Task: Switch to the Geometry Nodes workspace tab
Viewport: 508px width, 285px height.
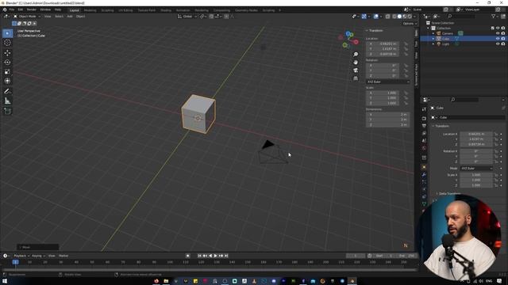Action: tap(246, 10)
